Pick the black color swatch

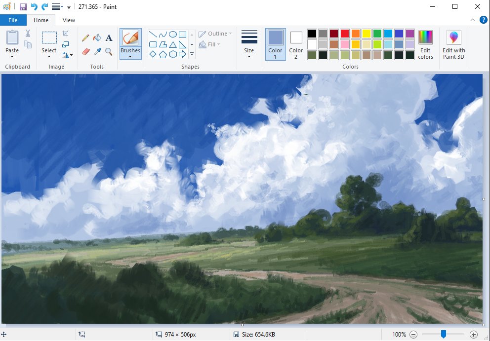click(x=312, y=34)
